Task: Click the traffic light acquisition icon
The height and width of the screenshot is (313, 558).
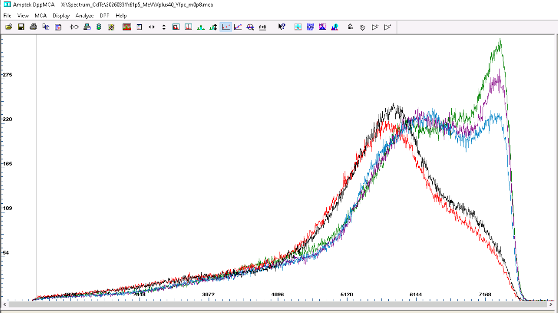Action: 99,27
